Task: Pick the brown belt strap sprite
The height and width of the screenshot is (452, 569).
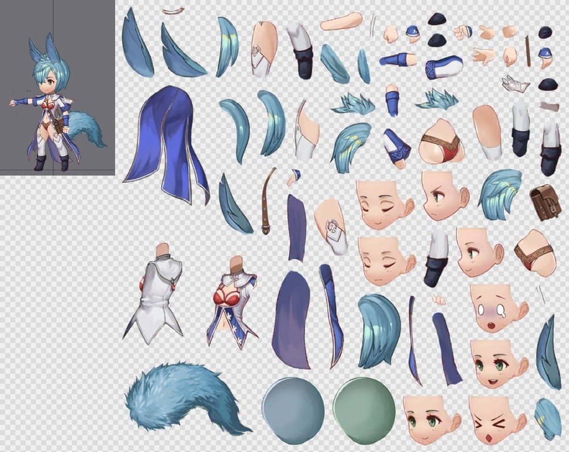Action: point(268,200)
